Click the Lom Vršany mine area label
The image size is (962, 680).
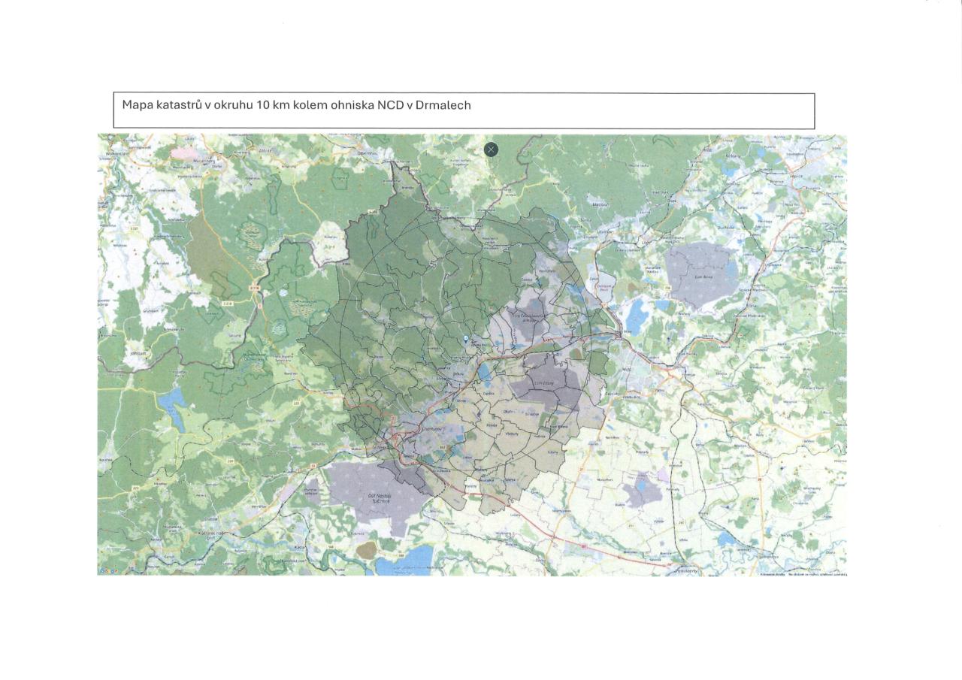pyautogui.click(x=543, y=383)
